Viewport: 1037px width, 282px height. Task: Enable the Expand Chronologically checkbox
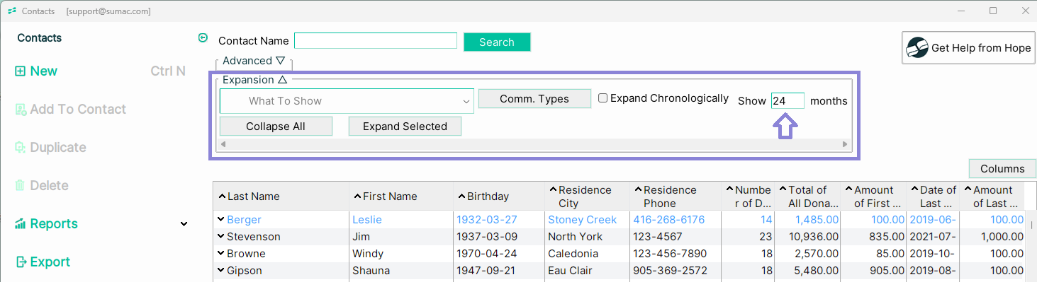tap(602, 98)
